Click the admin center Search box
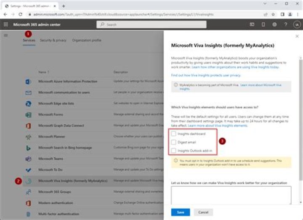The height and width of the screenshot is (220, 303). click(x=151, y=24)
